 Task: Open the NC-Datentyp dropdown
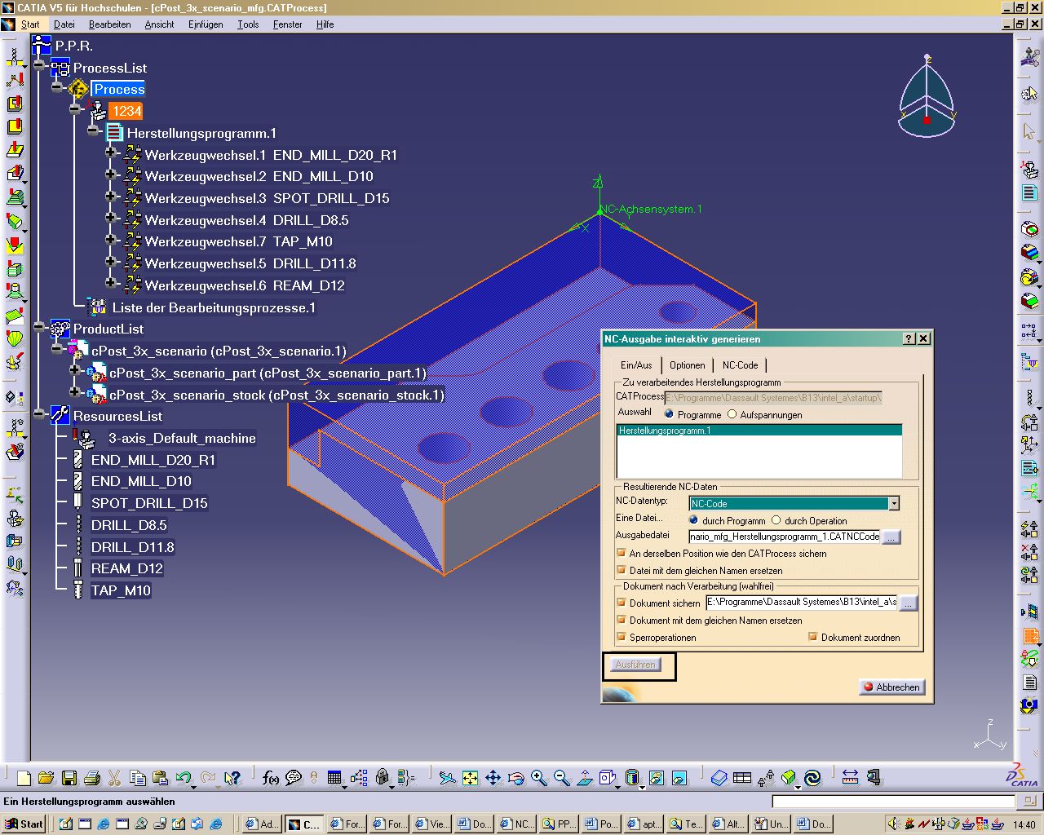[x=894, y=504]
